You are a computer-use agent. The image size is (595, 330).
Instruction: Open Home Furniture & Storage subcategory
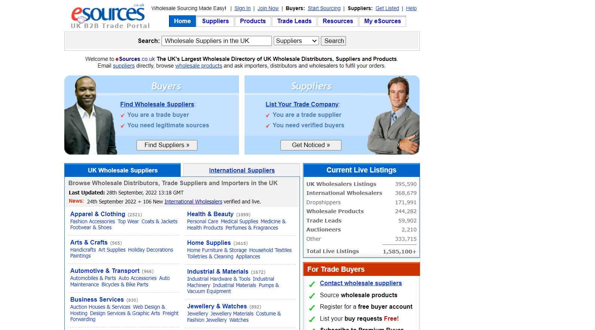pos(217,250)
